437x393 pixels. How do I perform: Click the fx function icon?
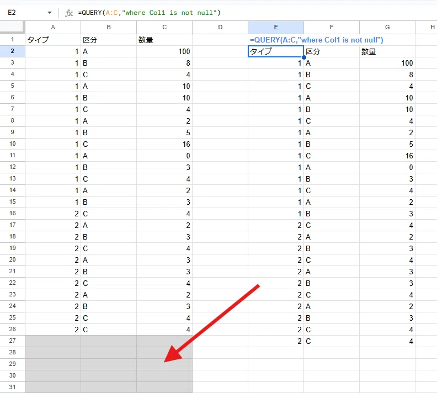[x=69, y=13]
